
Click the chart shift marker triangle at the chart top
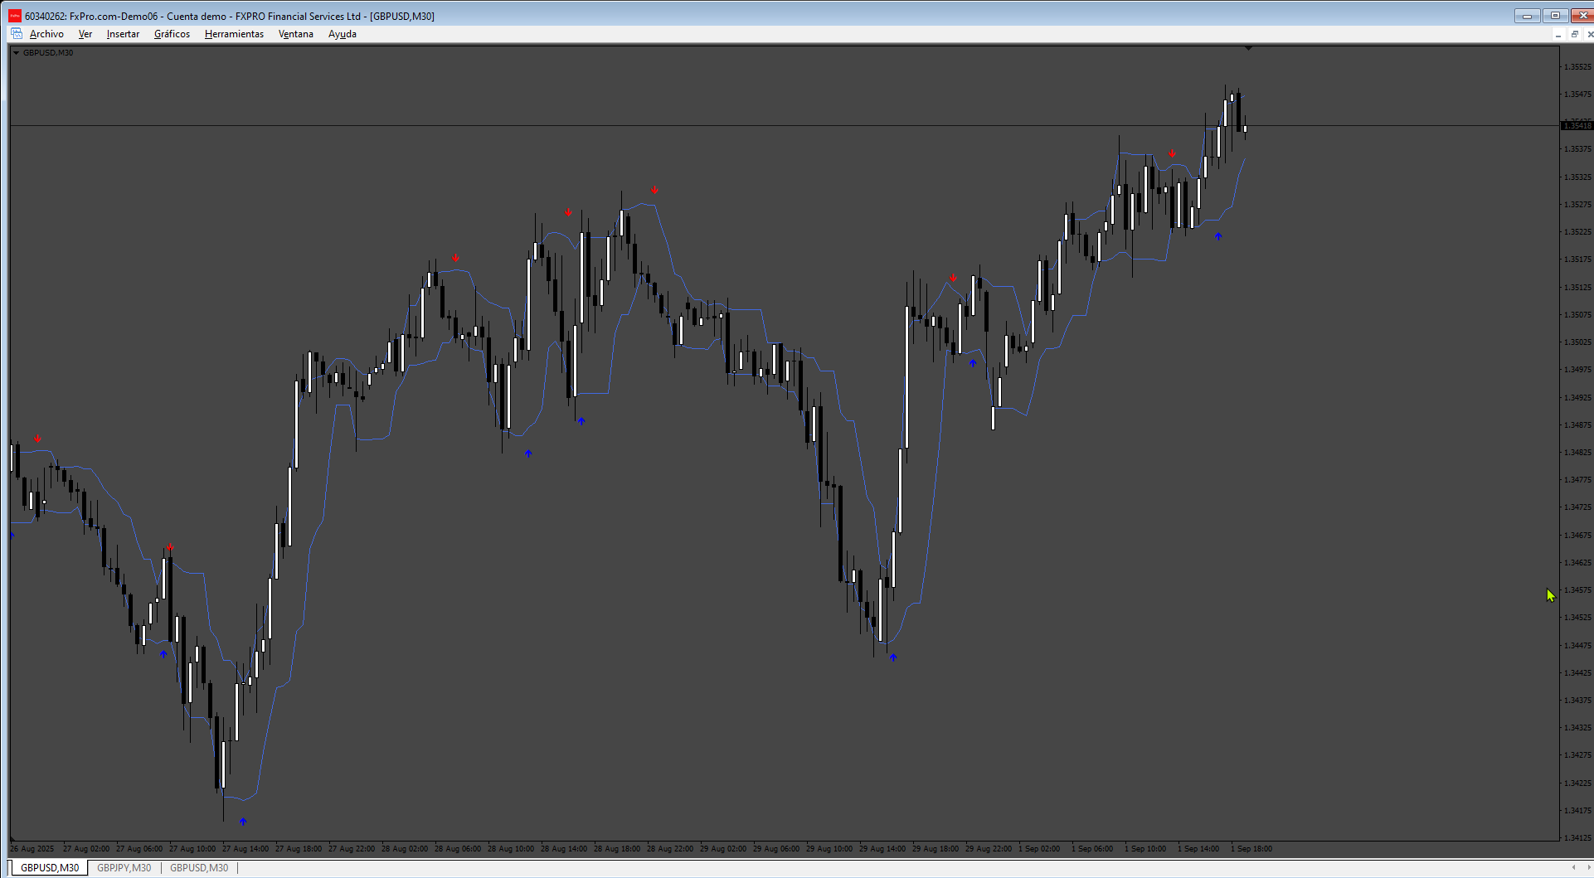(x=1248, y=49)
